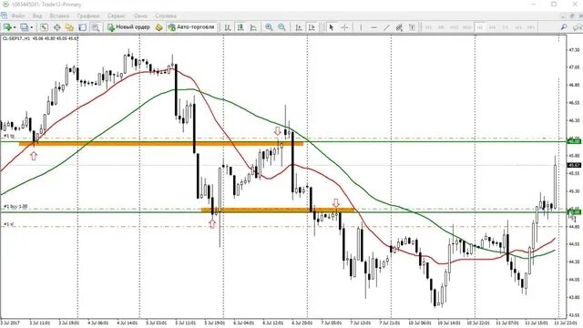Open the search magnifier icon

(564, 27)
